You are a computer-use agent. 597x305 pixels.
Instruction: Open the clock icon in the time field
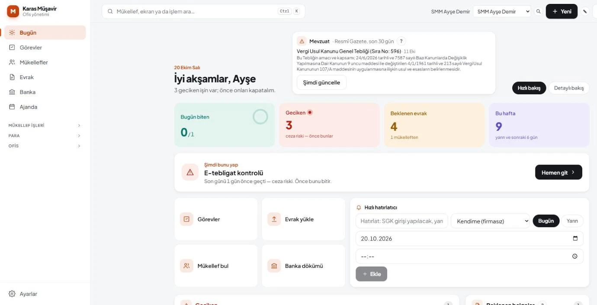575,256
